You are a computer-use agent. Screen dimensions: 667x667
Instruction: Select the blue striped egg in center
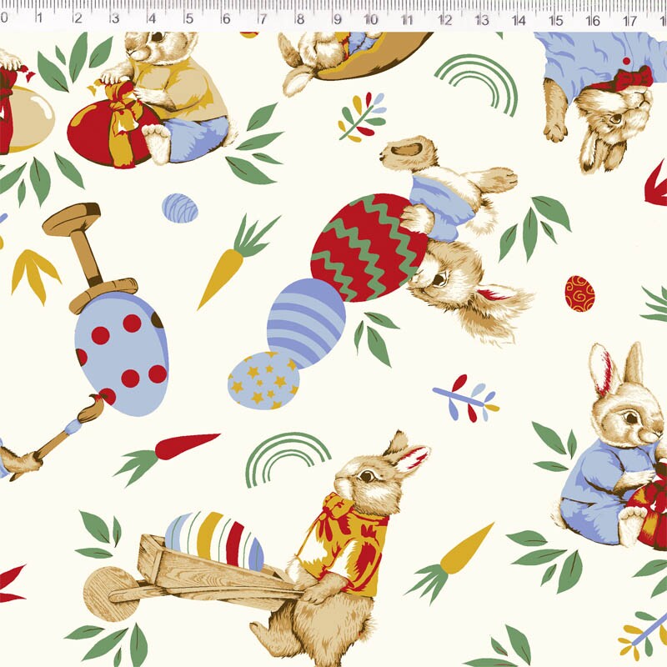tap(306, 322)
